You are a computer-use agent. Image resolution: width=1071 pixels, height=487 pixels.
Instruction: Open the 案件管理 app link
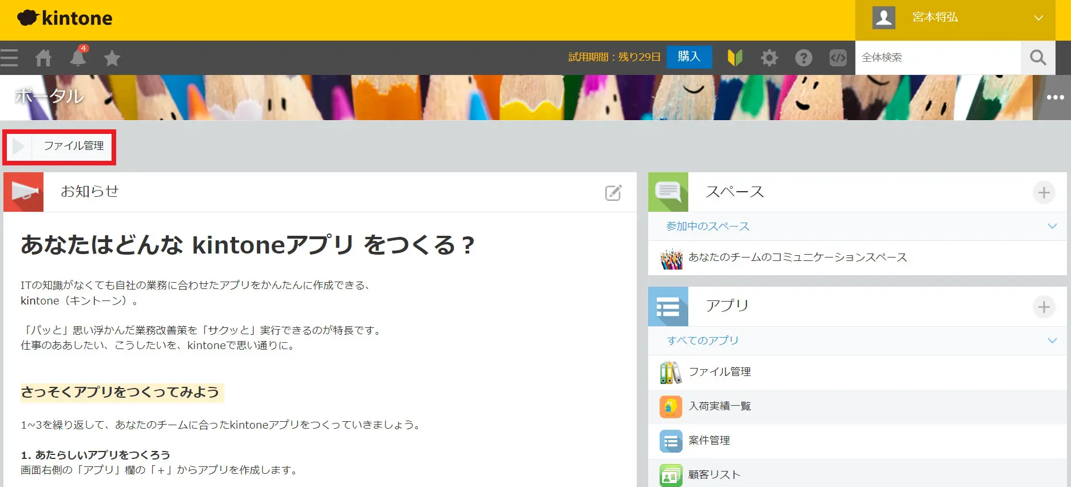(x=709, y=441)
